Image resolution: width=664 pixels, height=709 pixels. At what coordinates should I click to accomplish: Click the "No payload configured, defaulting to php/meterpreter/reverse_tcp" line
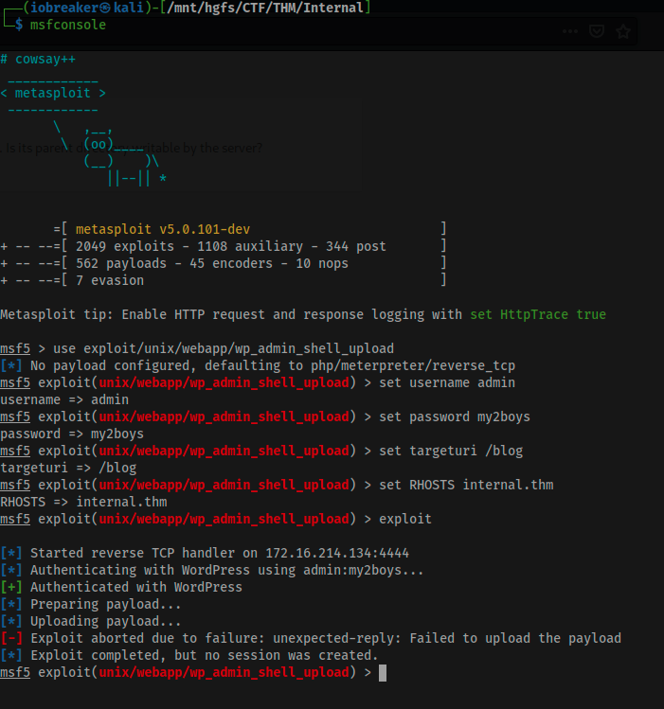[258, 365]
